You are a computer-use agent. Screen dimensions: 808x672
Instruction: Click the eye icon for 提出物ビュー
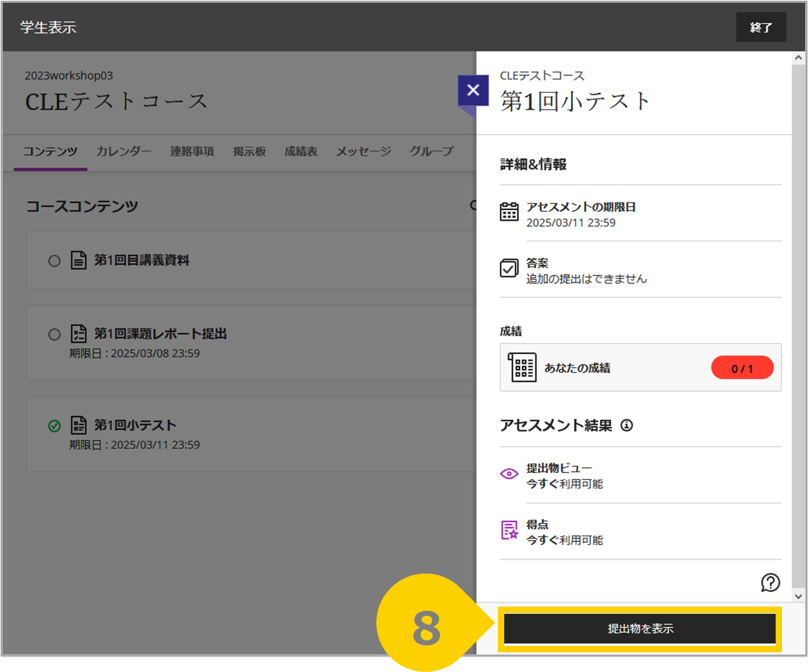509,474
